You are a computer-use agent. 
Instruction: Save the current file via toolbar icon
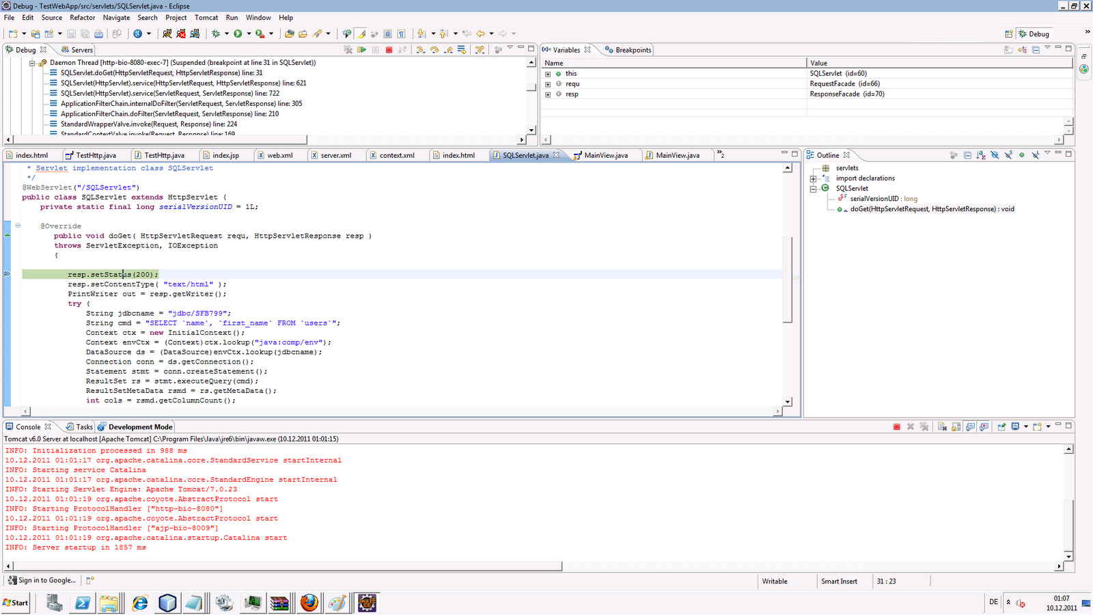tap(70, 33)
